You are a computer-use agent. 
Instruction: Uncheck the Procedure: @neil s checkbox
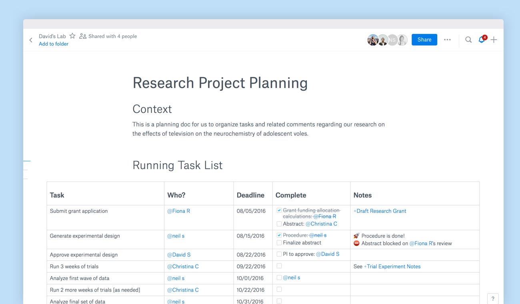tap(279, 236)
